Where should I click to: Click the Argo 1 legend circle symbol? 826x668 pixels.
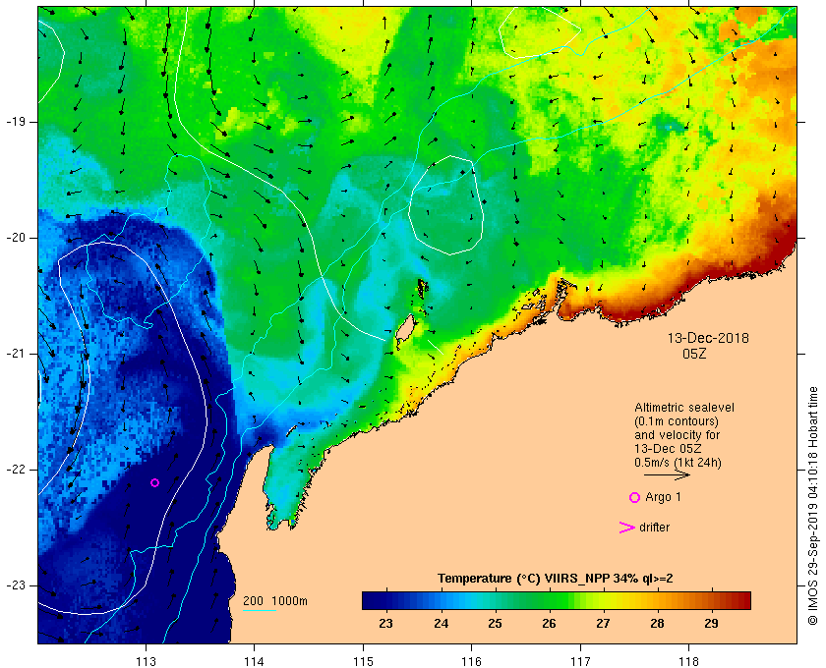click(x=635, y=497)
